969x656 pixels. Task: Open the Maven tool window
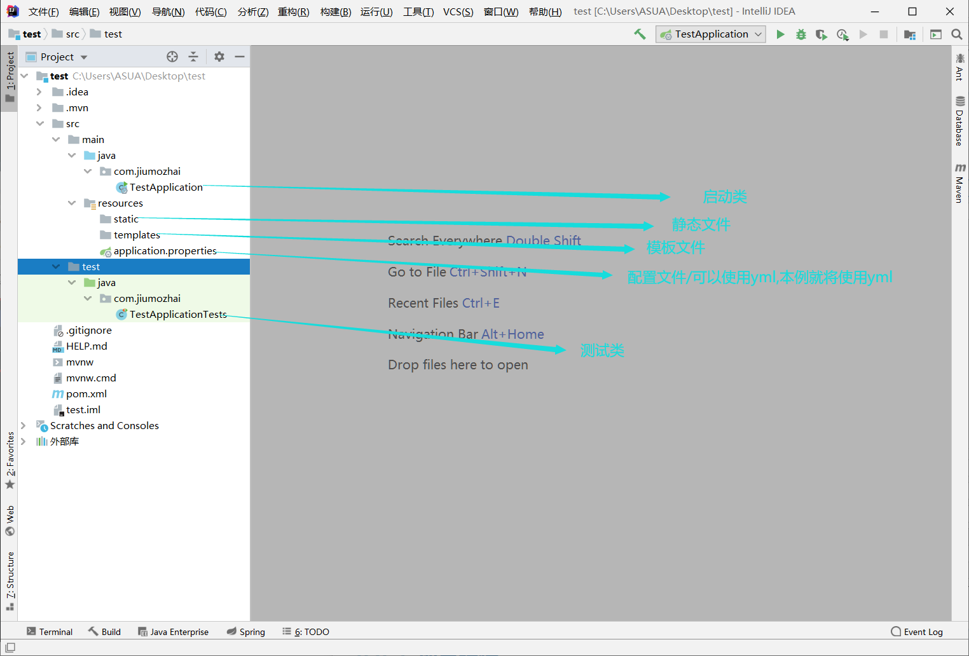click(960, 183)
